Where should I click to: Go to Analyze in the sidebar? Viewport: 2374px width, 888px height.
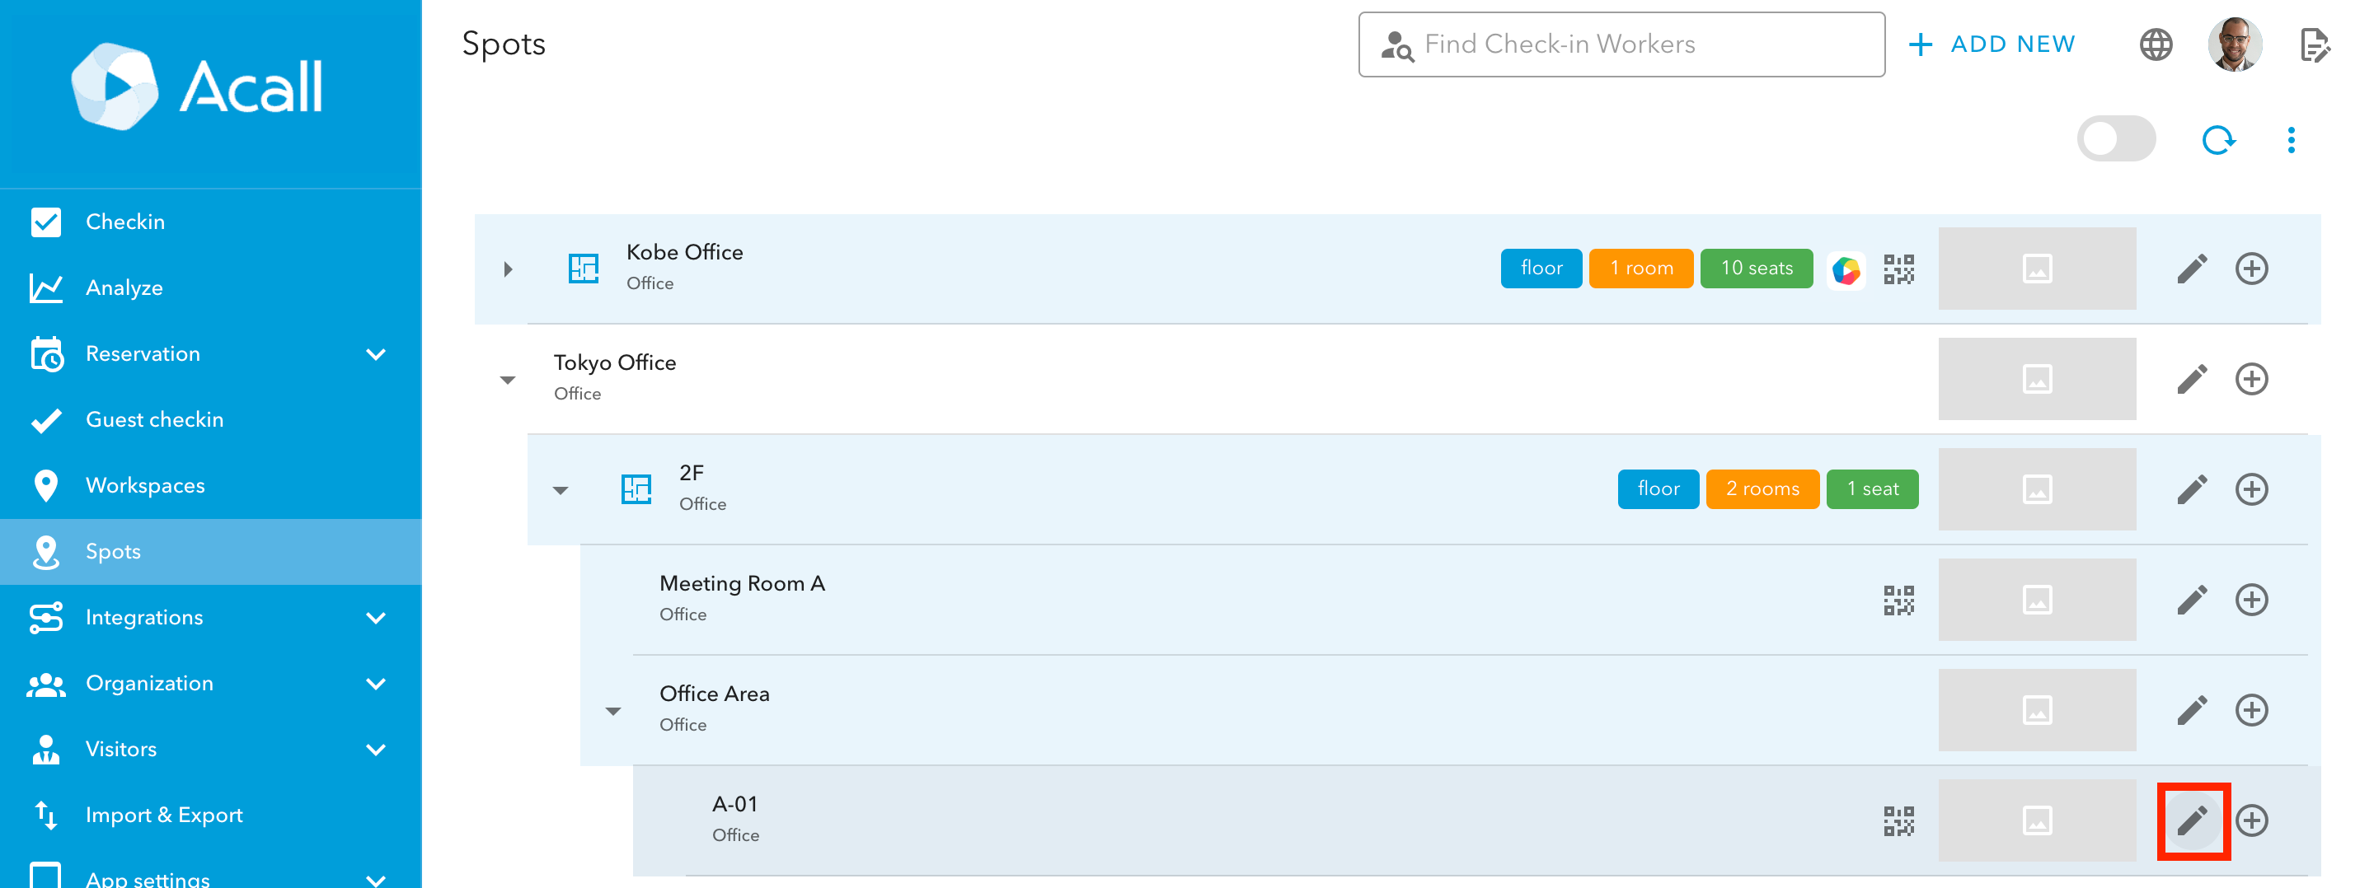pos(124,287)
